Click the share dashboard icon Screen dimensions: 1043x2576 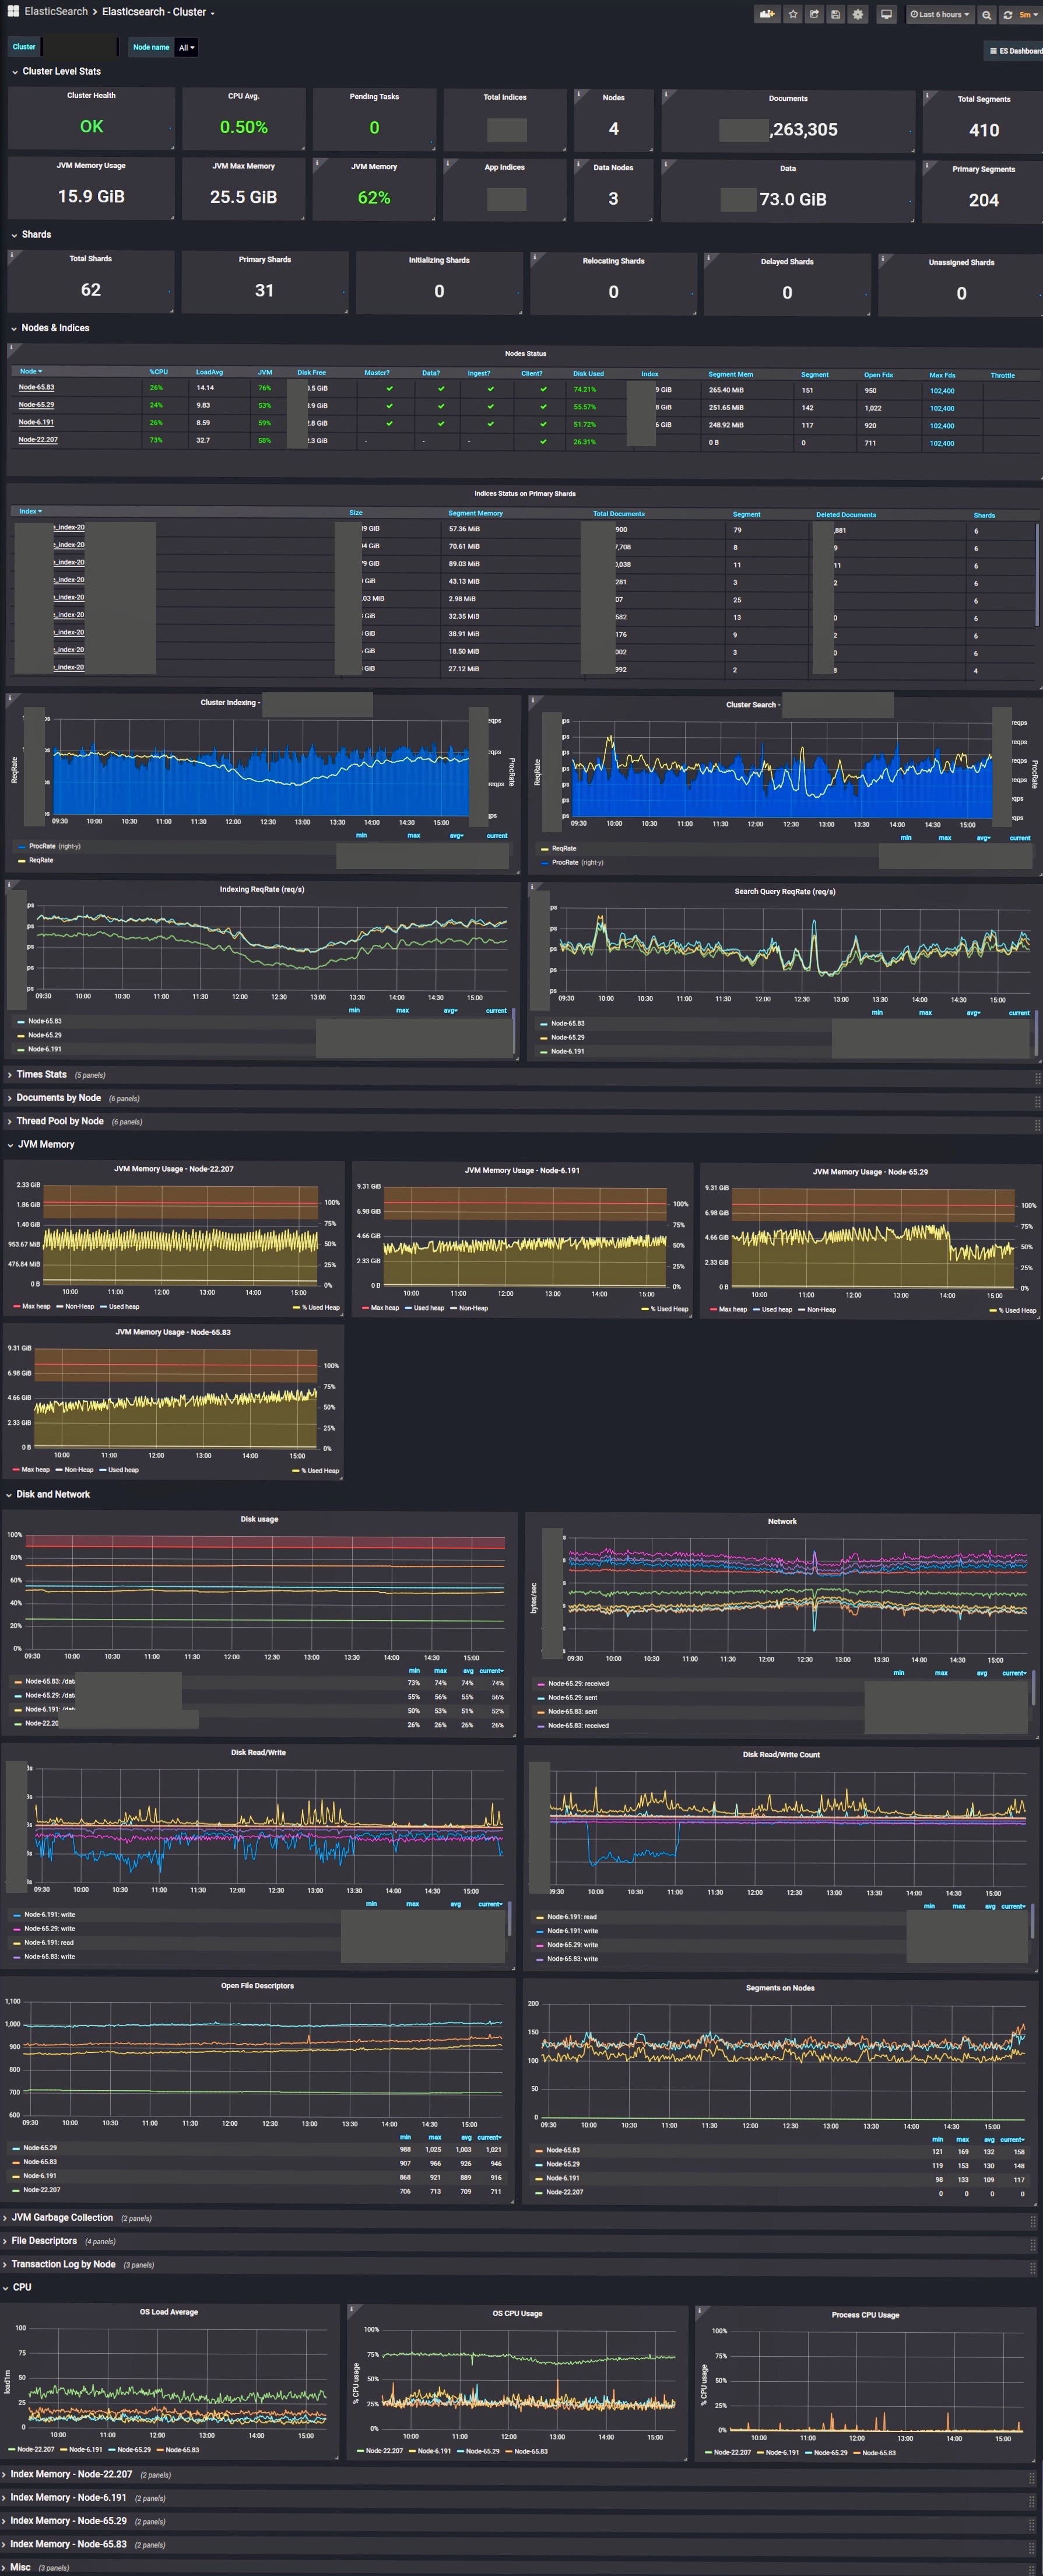pyautogui.click(x=814, y=14)
